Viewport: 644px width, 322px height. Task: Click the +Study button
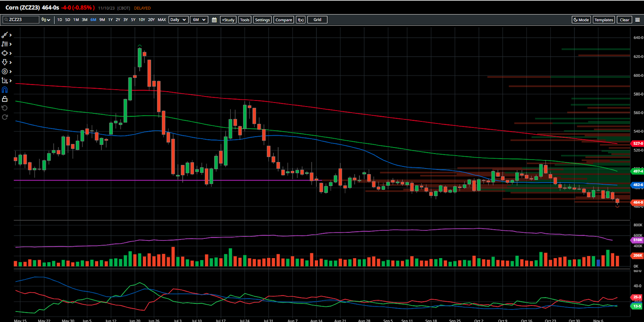pyautogui.click(x=228, y=20)
